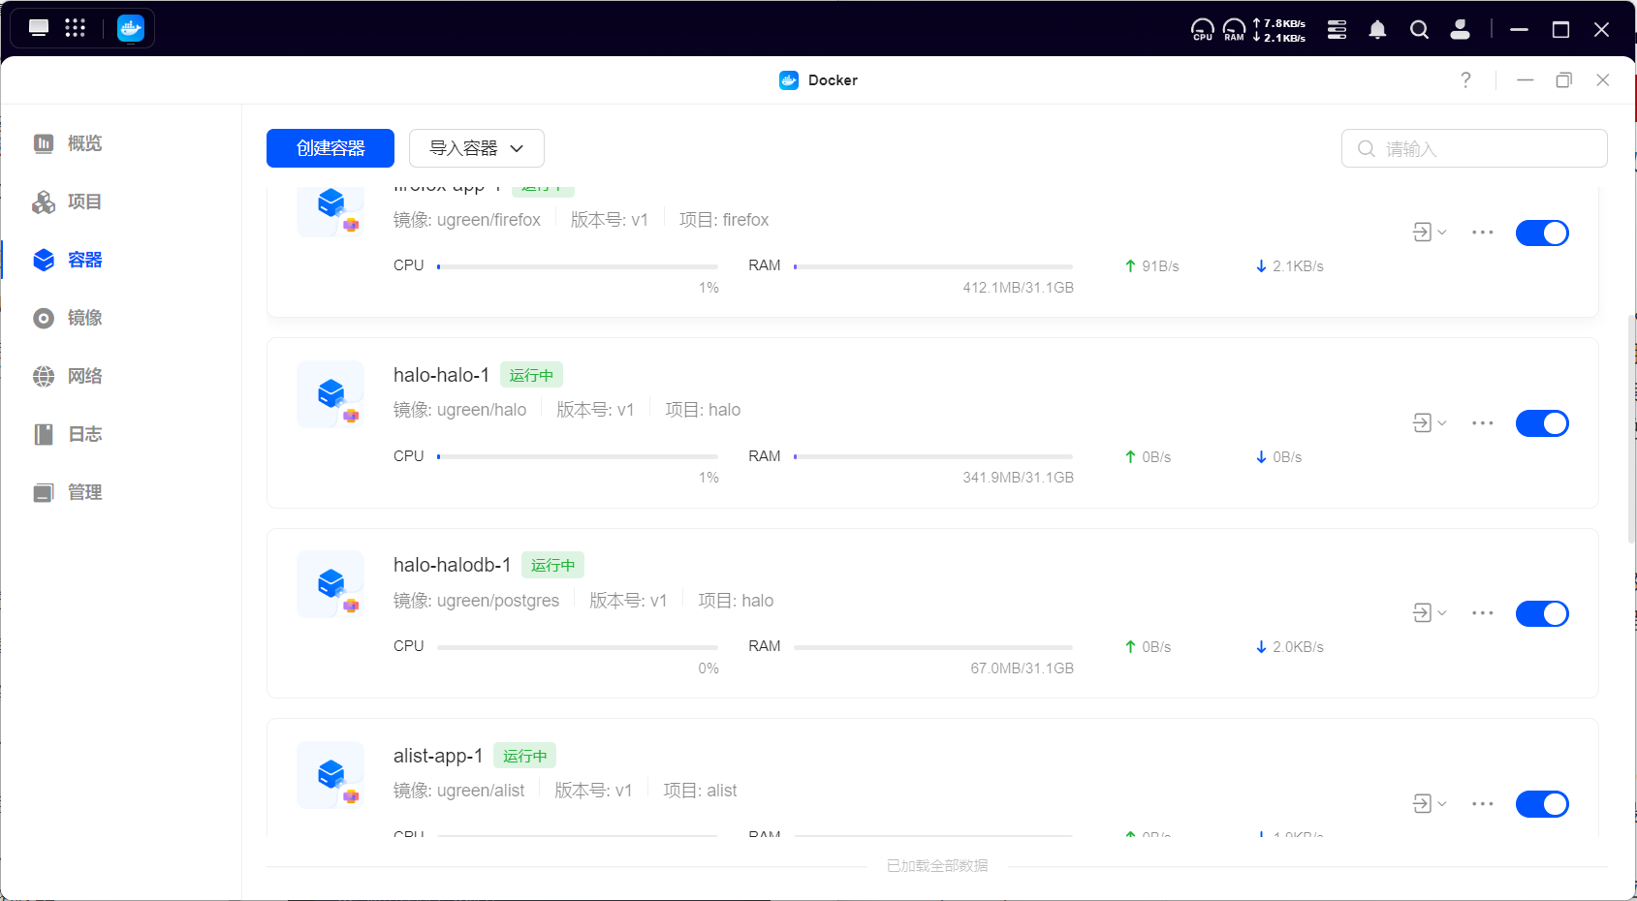Viewport: 1637px width, 901px height.
Task: Open the top bar search icon
Action: [x=1419, y=30]
